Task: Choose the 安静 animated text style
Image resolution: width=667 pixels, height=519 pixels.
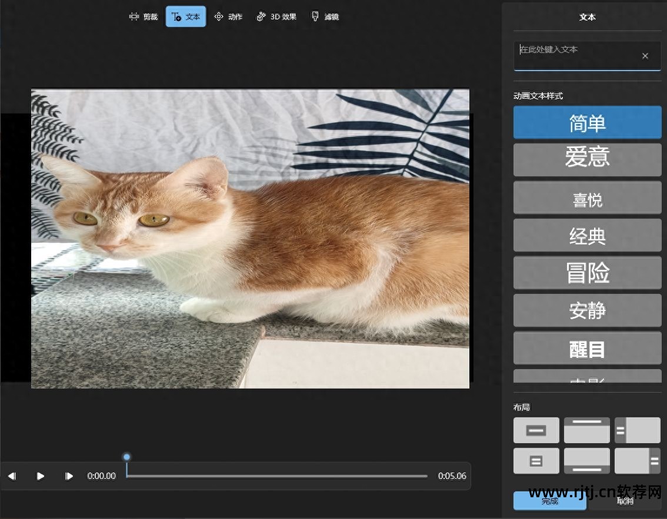Action: point(588,310)
